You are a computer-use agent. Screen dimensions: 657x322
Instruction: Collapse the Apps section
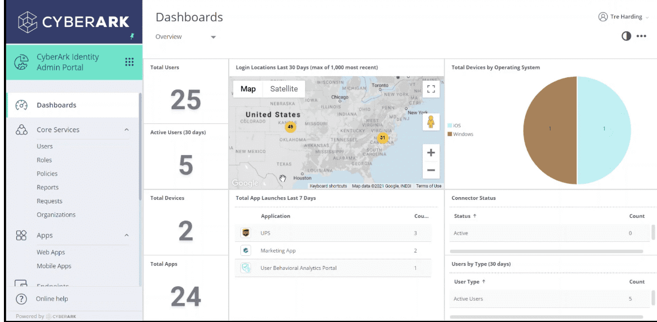tap(127, 235)
